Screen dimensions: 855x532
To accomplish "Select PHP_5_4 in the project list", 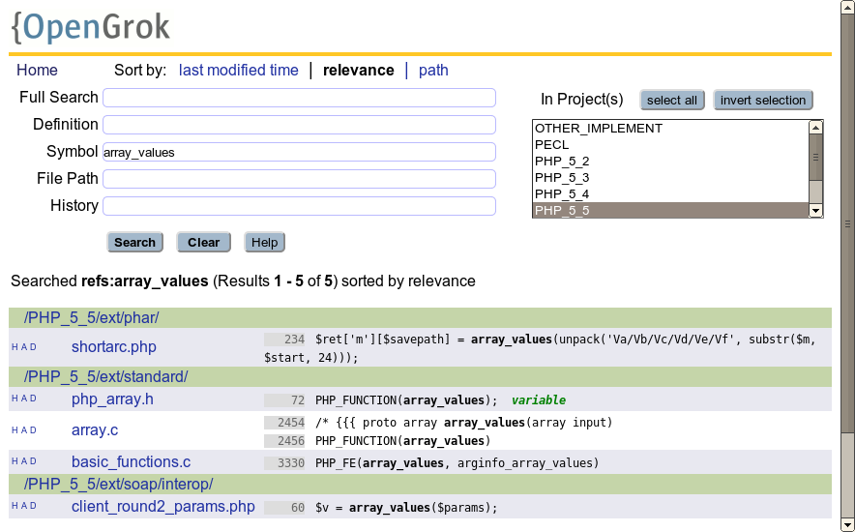I will [670, 194].
